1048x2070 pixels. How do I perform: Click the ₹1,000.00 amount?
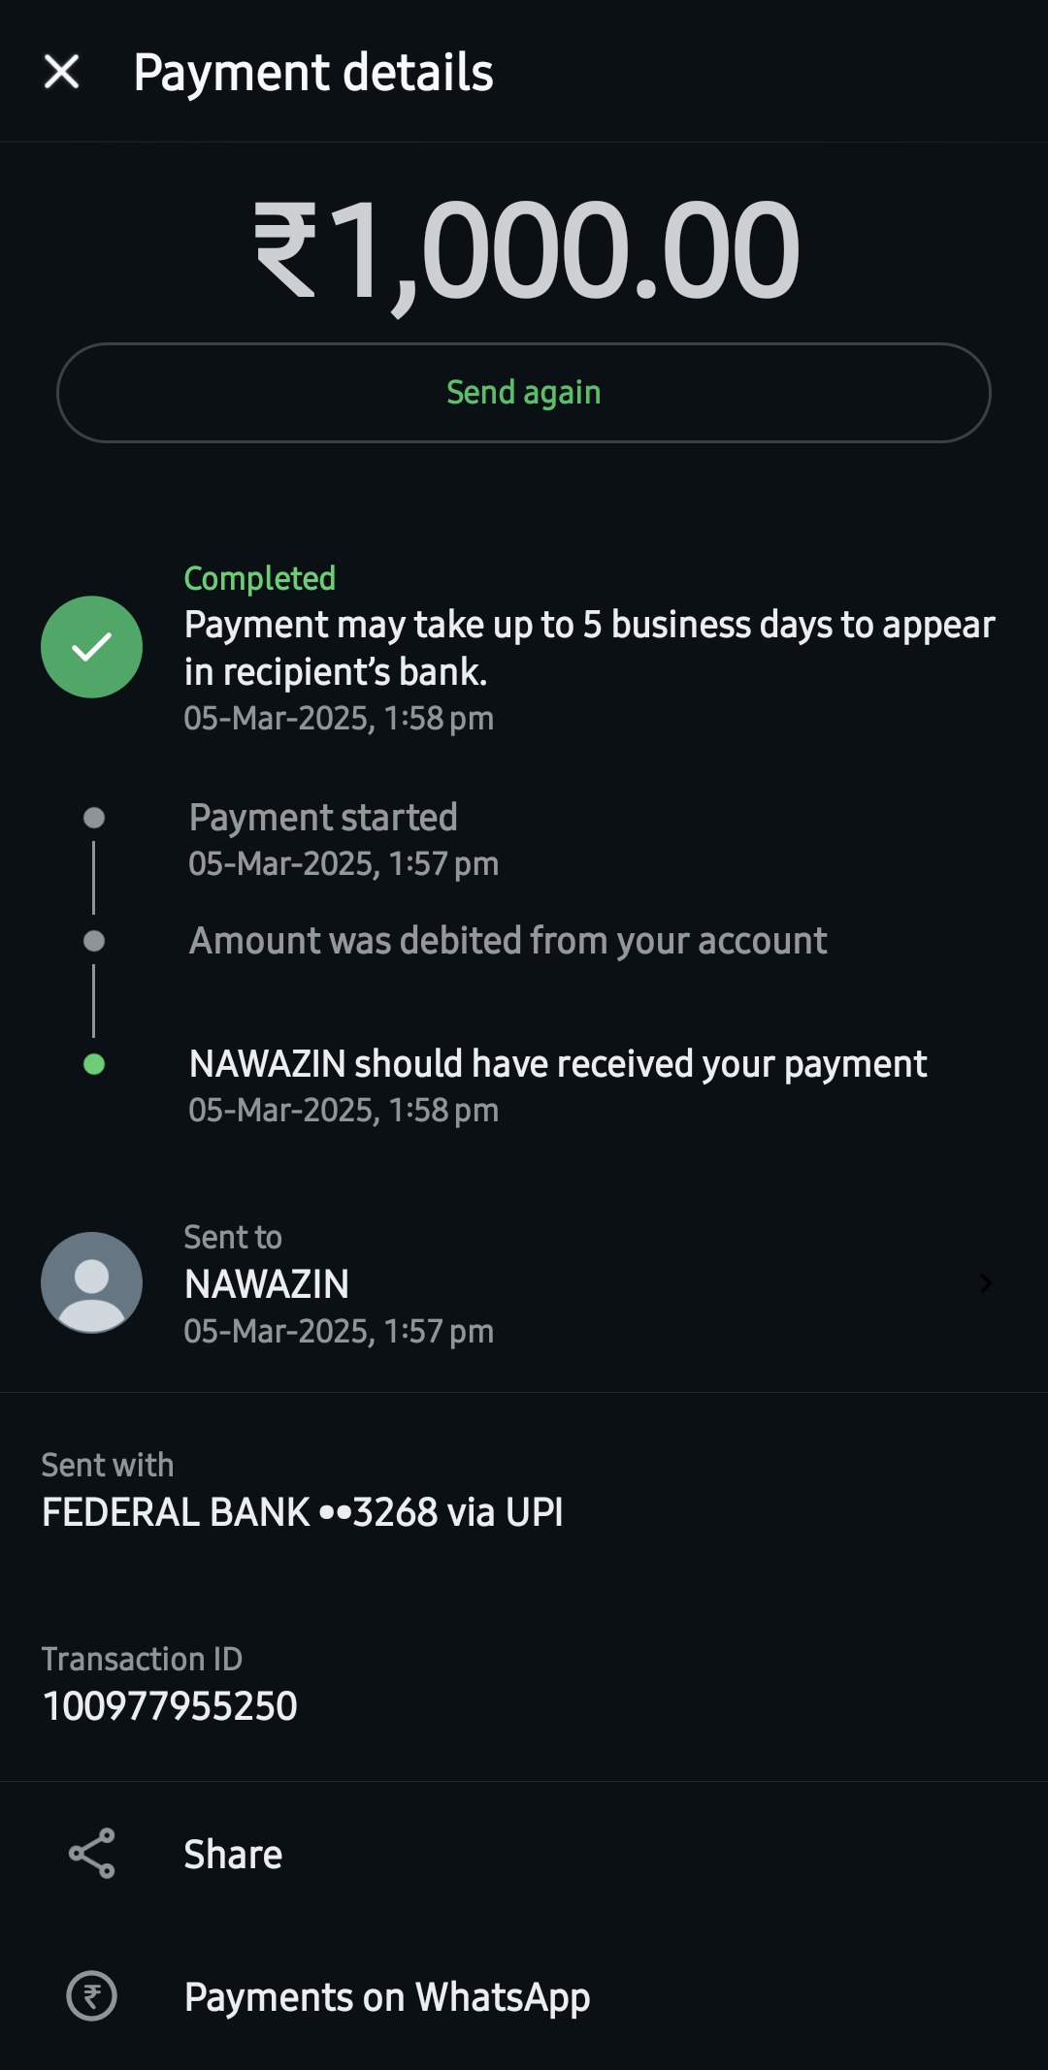tap(526, 250)
